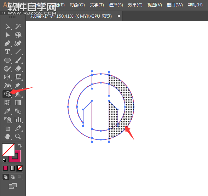Set paint to None button
208x196 pixels.
(20, 168)
